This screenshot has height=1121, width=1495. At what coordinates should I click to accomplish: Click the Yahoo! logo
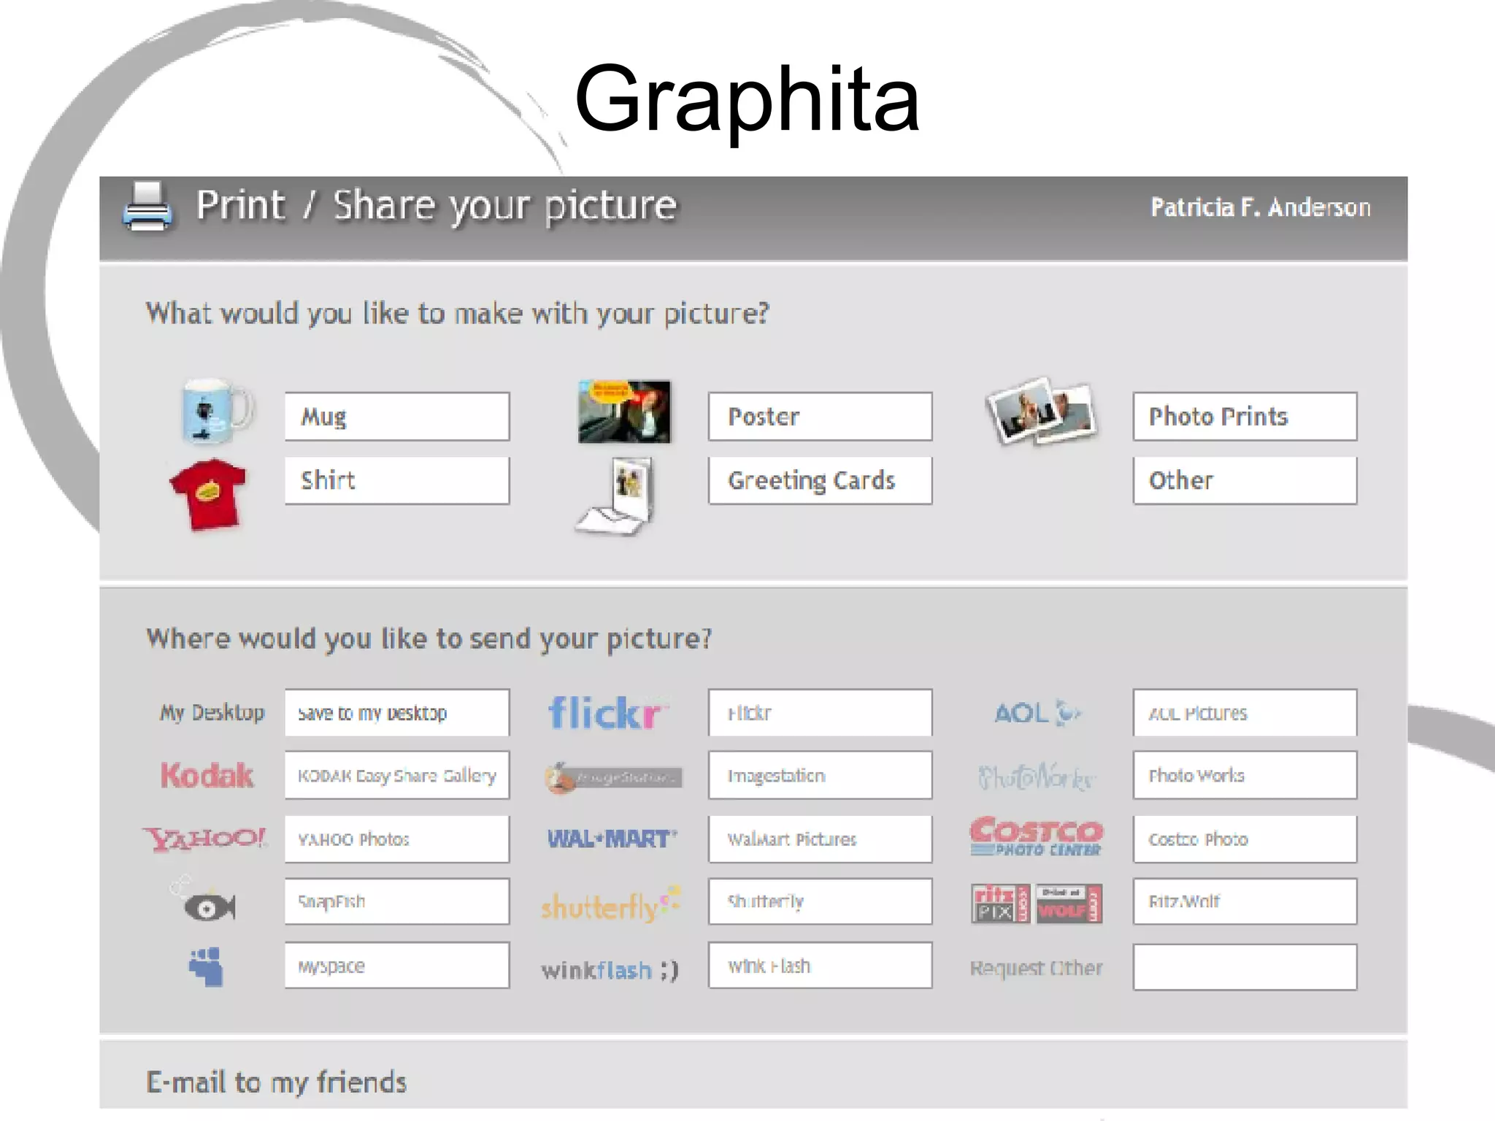click(205, 839)
